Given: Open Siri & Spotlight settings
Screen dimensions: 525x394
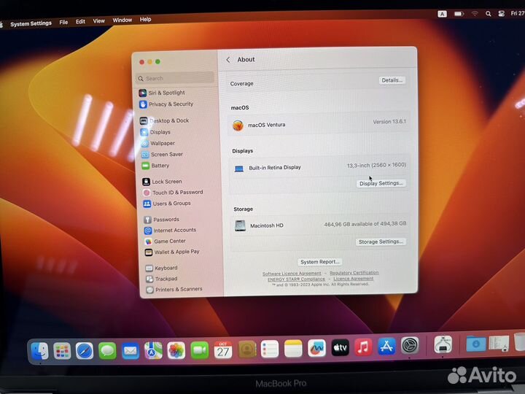Looking at the screenshot, I should pos(162,93).
